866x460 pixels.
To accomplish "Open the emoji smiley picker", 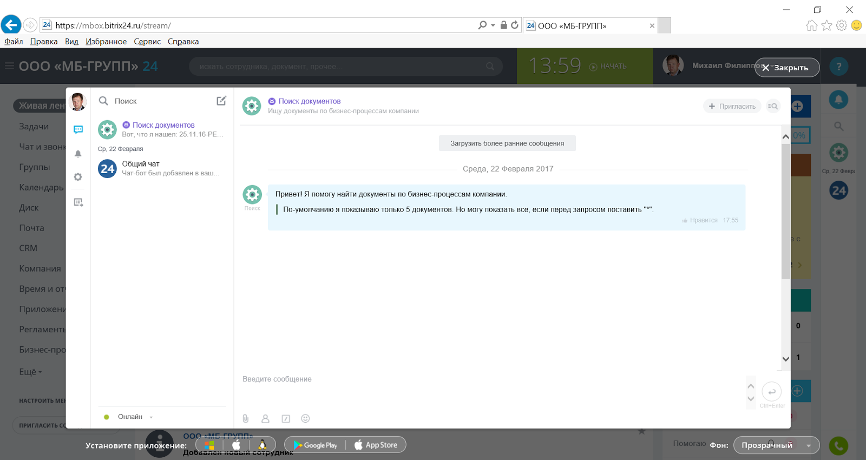I will pyautogui.click(x=305, y=418).
